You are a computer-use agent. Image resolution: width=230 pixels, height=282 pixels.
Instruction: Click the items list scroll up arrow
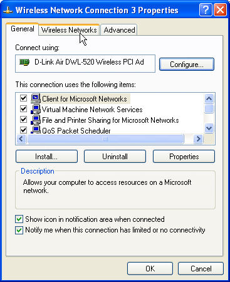[x=209, y=98]
